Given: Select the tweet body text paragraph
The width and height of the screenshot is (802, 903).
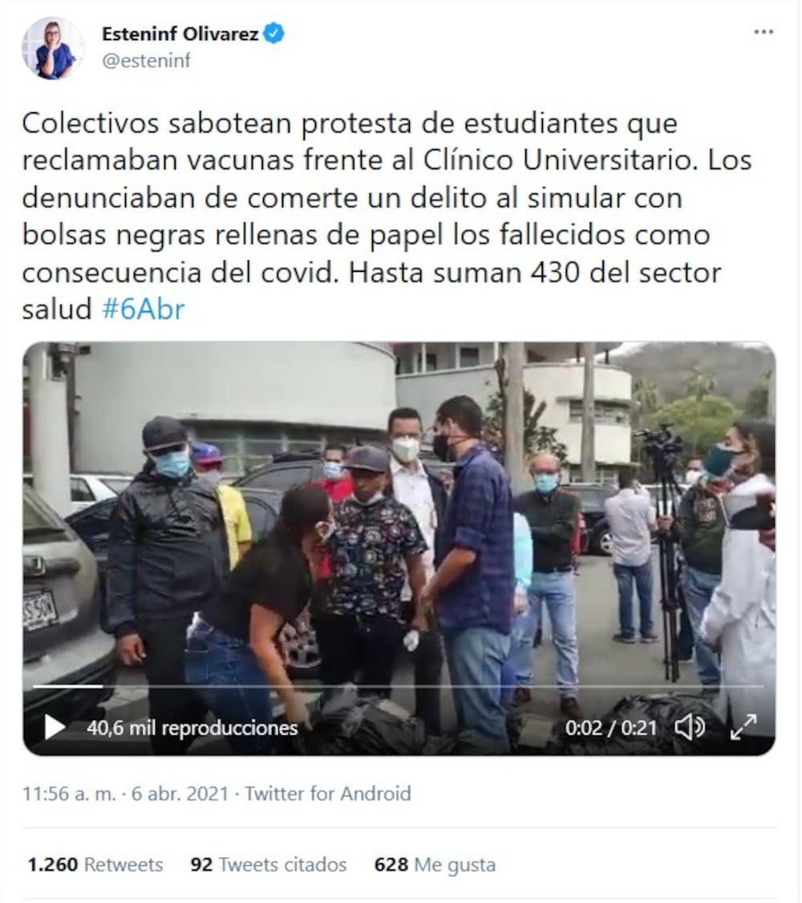Looking at the screenshot, I should [387, 216].
